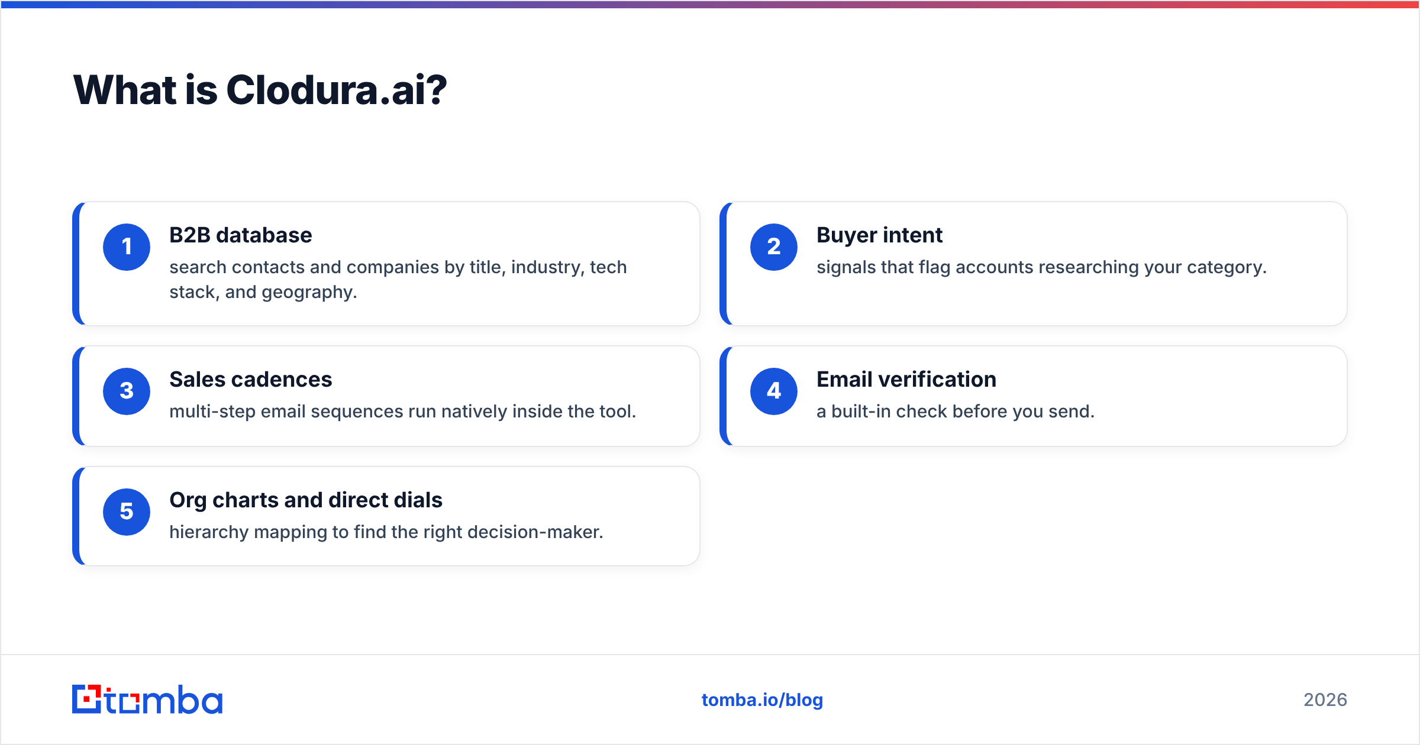Click the 'hierarchy mapping' description text
Image resolution: width=1420 pixels, height=745 pixels.
pyautogui.click(x=386, y=532)
